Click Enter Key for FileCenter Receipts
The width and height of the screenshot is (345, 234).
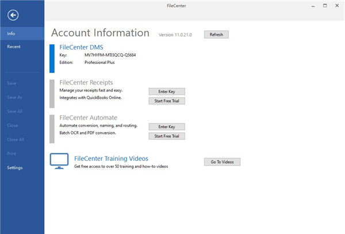(167, 91)
